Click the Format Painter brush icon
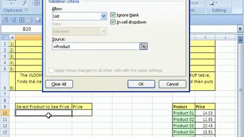The width and height of the screenshot is (244, 137). coord(24,3)
